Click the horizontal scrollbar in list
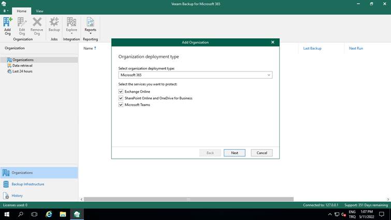Image resolution: width=391 pixels, height=220 pixels. [189, 199]
